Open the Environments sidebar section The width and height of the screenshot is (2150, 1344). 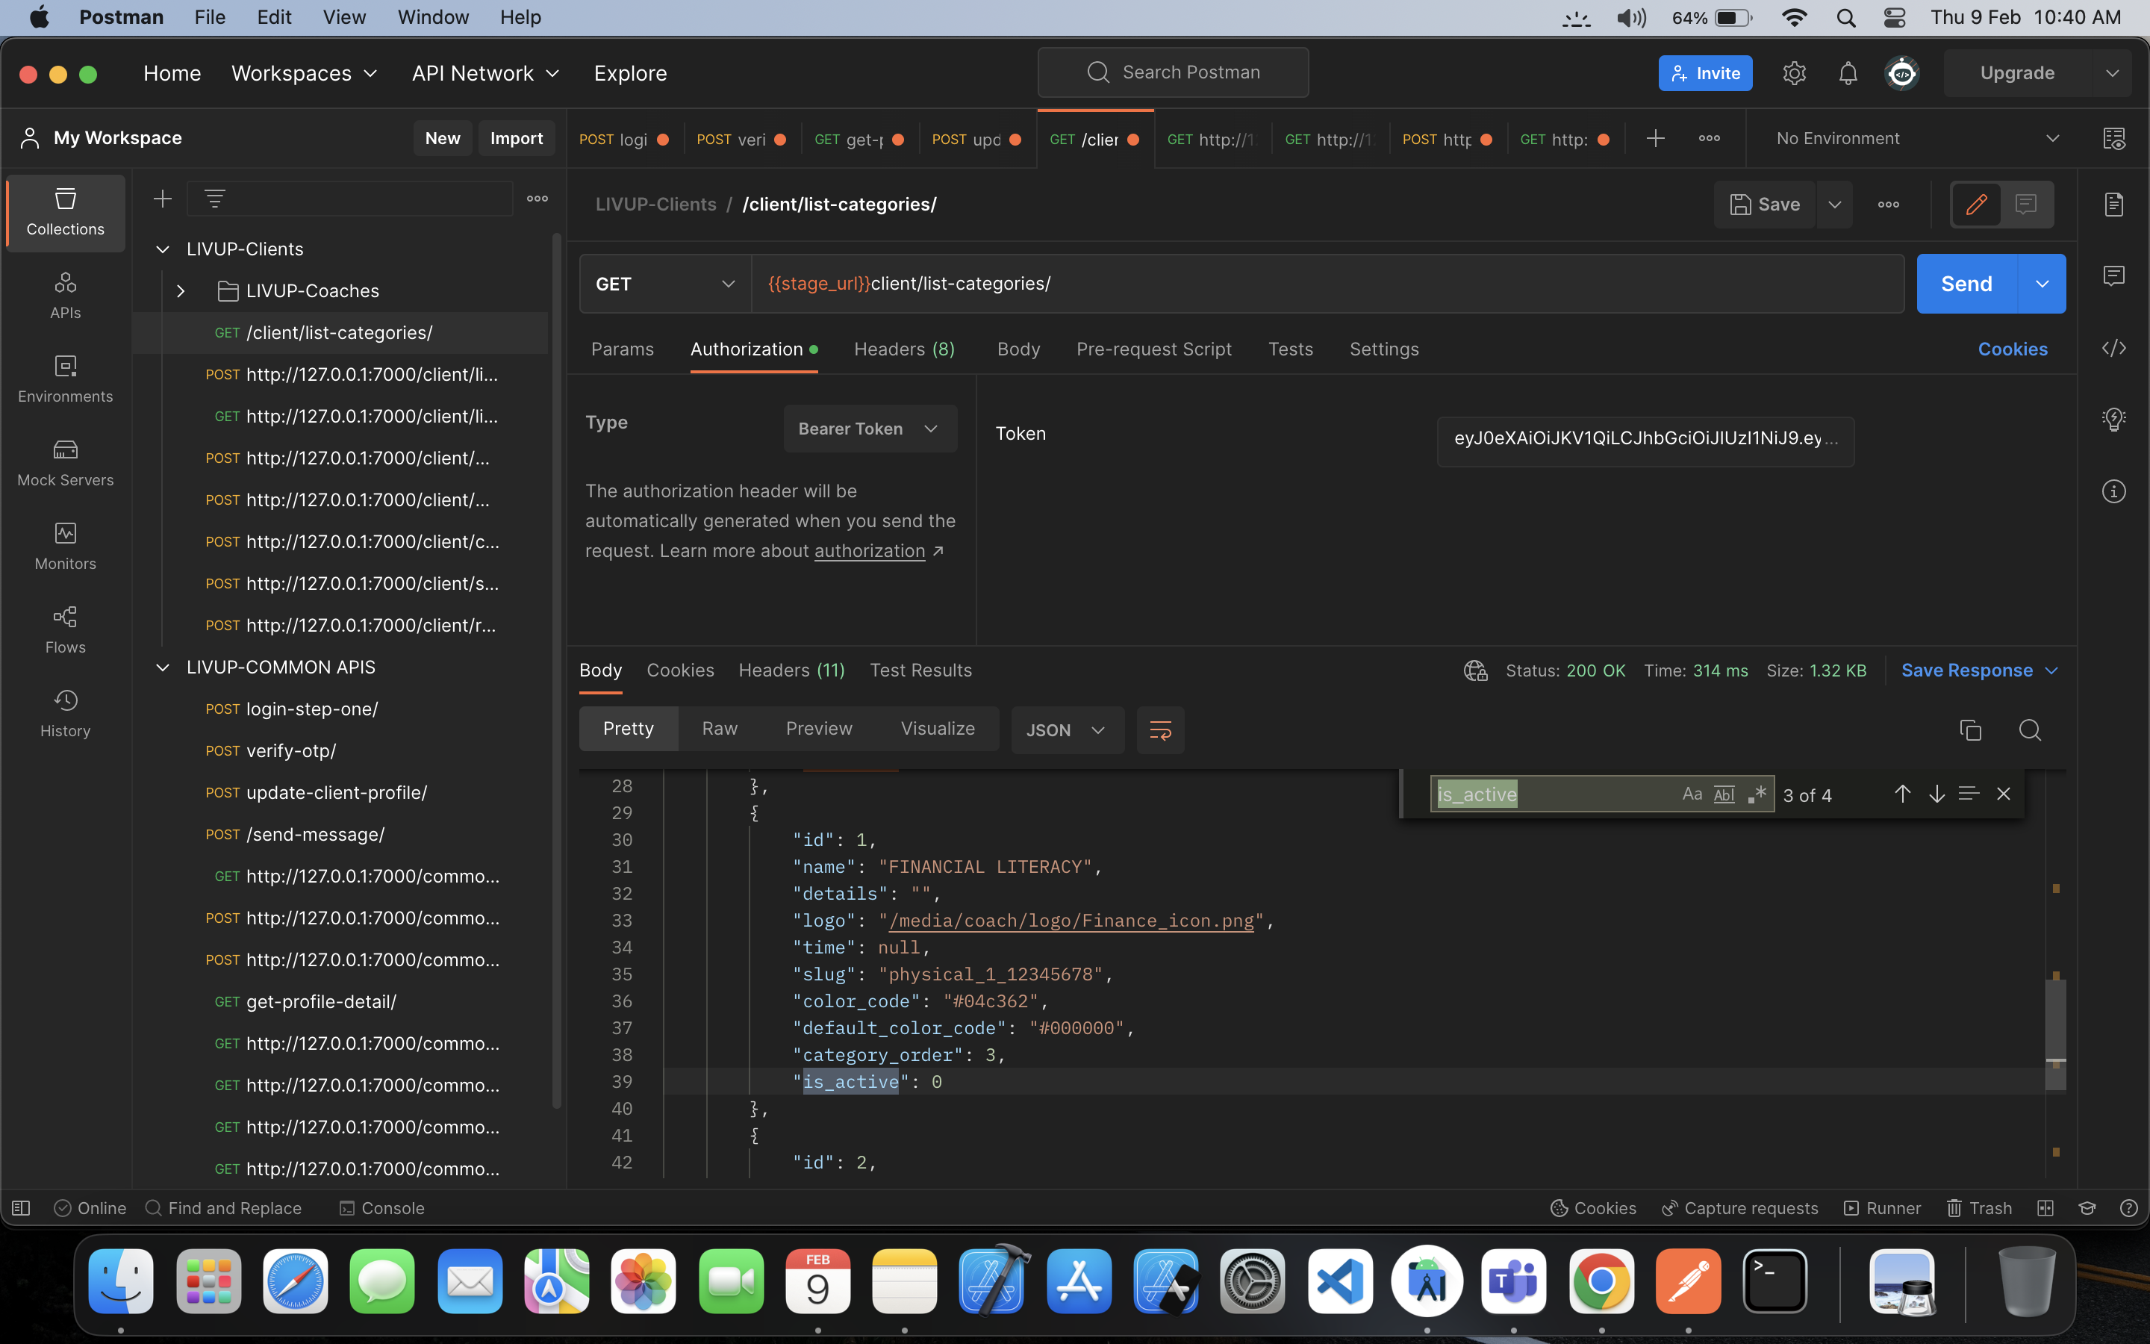[65, 379]
